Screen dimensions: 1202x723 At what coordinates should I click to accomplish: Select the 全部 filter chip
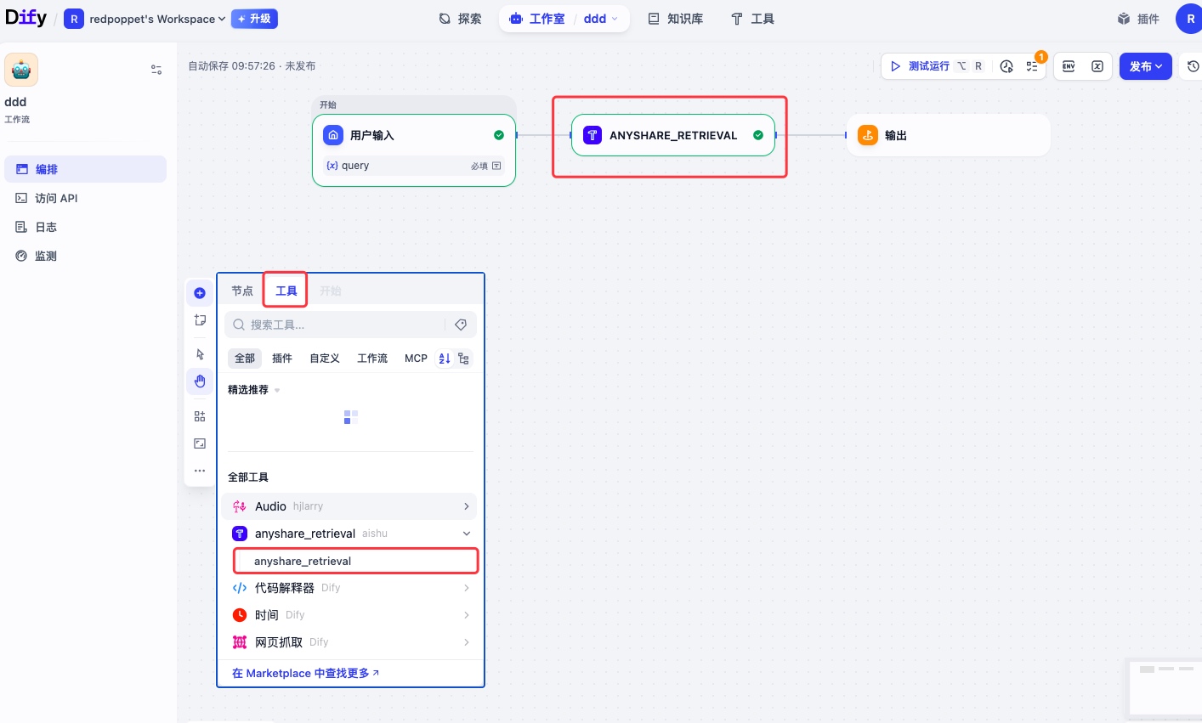[245, 359]
